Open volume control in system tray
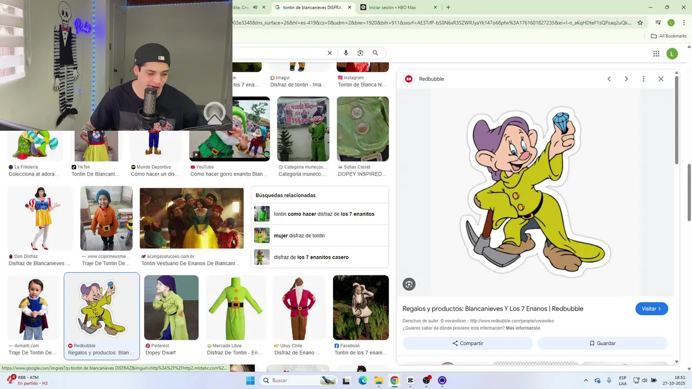 click(x=644, y=380)
